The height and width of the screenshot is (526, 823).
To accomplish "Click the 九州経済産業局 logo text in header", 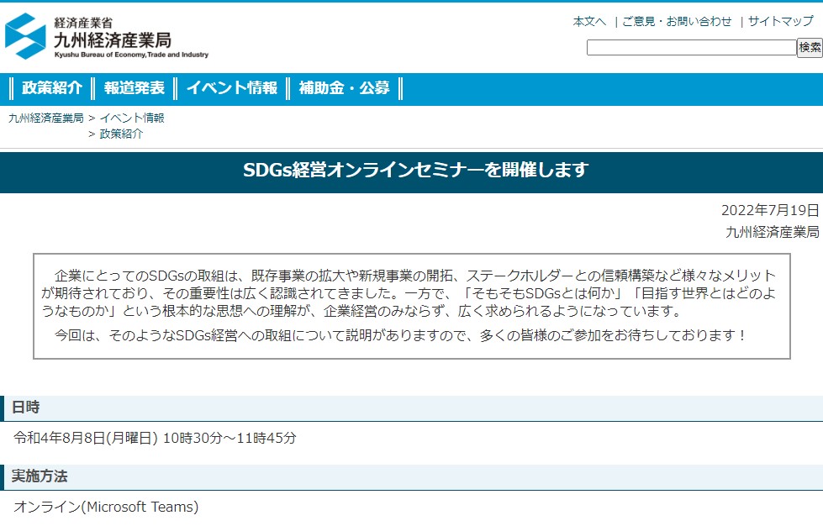I will point(112,39).
